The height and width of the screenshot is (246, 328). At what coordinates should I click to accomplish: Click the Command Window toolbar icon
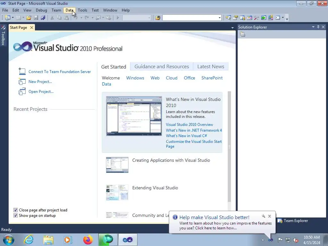click(278, 18)
